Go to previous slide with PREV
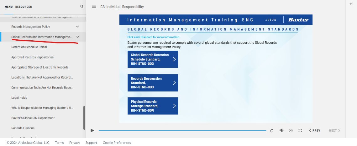Viewport: 357px width, 146px height. (x=315, y=131)
